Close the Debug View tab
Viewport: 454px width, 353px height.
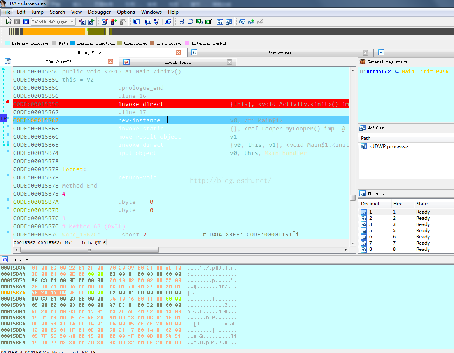click(179, 52)
